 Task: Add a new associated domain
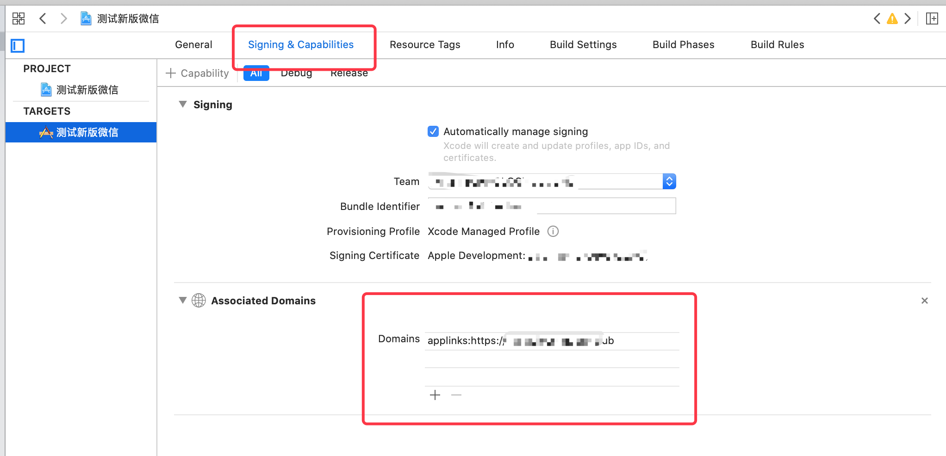coord(435,395)
